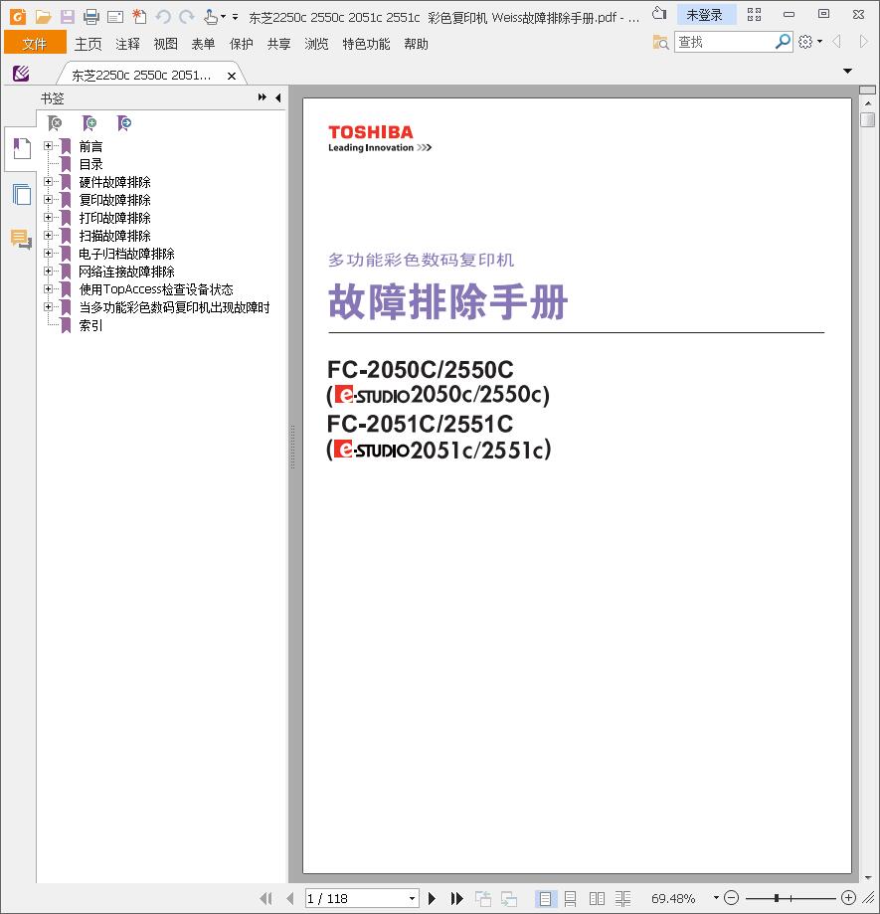Jump to last page button
Viewport: 880px width, 914px height.
click(456, 898)
